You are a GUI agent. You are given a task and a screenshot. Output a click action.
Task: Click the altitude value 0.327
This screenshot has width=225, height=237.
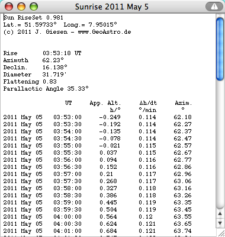(x=108, y=188)
